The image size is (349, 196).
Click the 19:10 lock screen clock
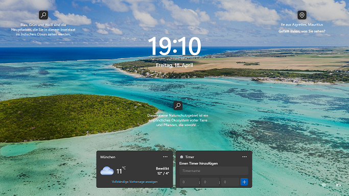[x=175, y=46]
